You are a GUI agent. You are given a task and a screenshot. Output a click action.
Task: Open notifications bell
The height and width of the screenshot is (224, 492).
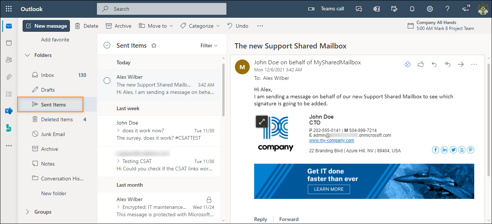coord(412,9)
